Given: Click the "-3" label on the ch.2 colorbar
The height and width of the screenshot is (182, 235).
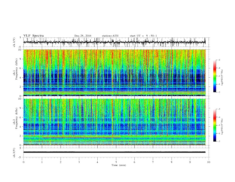Looking at the screenshot, I should [x=219, y=109].
